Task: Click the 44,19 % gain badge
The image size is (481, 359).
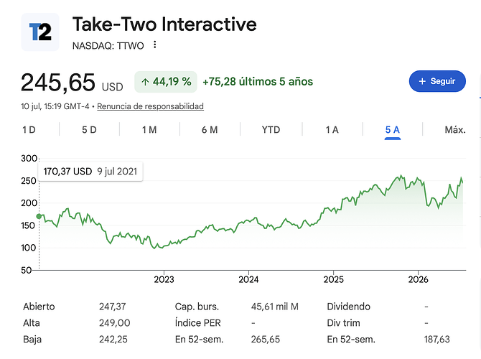Action: 166,82
